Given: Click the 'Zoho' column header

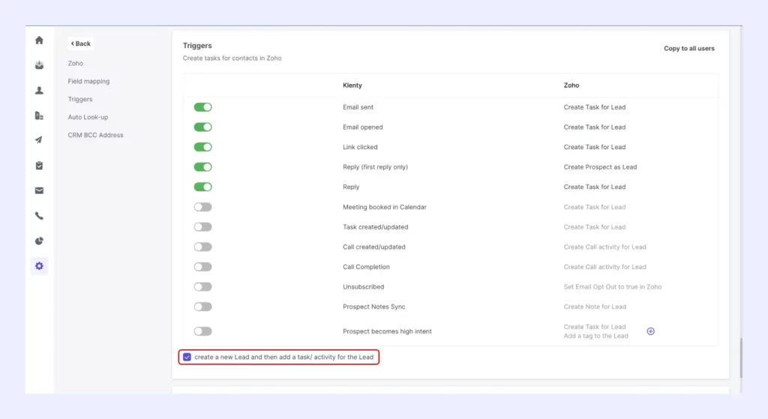Looking at the screenshot, I should [x=571, y=85].
